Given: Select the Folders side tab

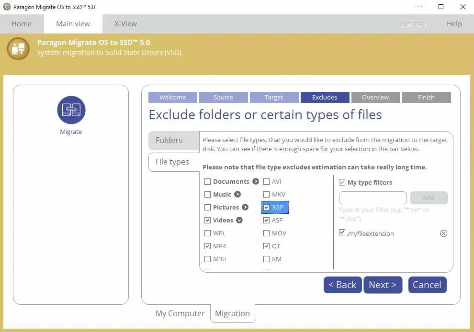Looking at the screenshot, I should point(174,141).
